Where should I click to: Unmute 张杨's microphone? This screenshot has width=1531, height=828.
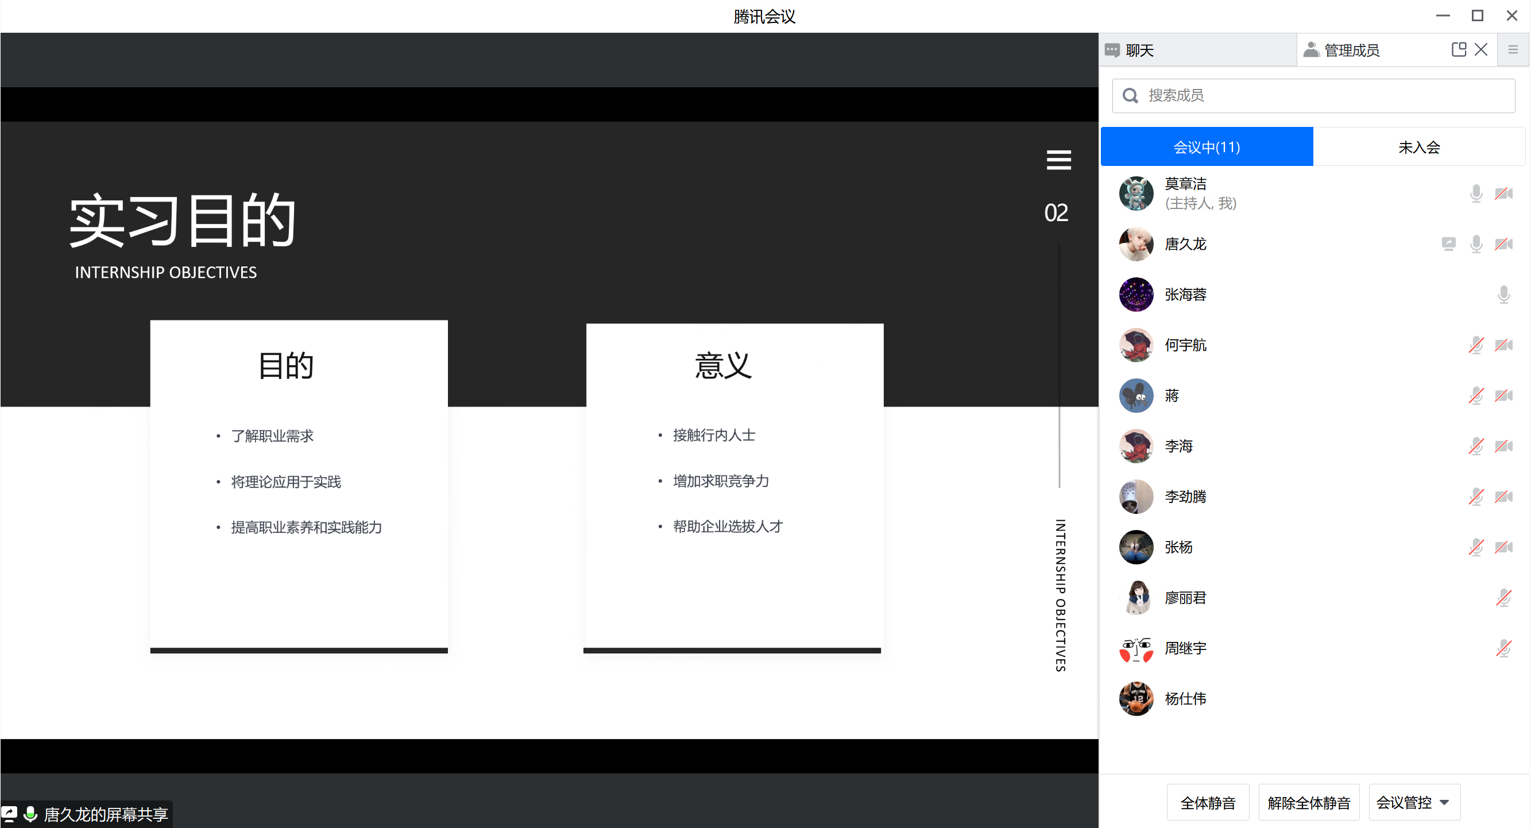click(1476, 547)
